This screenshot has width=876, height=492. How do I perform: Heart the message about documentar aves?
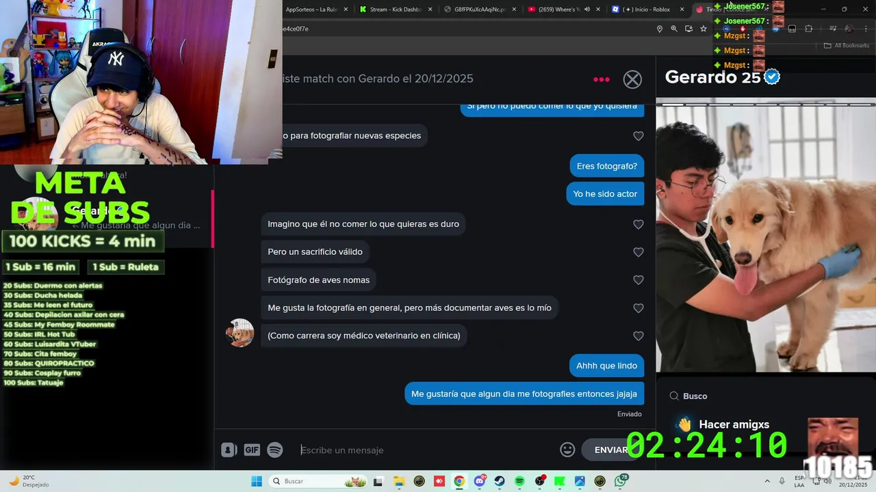coord(638,308)
